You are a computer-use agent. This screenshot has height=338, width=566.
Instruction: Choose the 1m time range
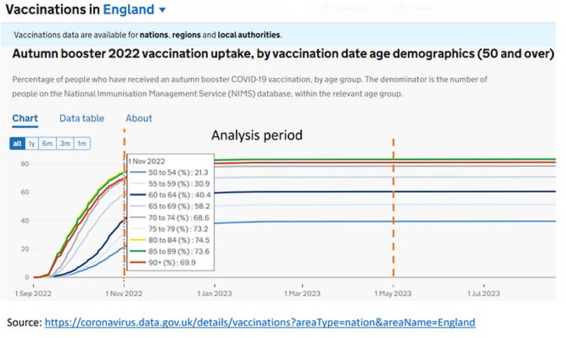coord(82,144)
